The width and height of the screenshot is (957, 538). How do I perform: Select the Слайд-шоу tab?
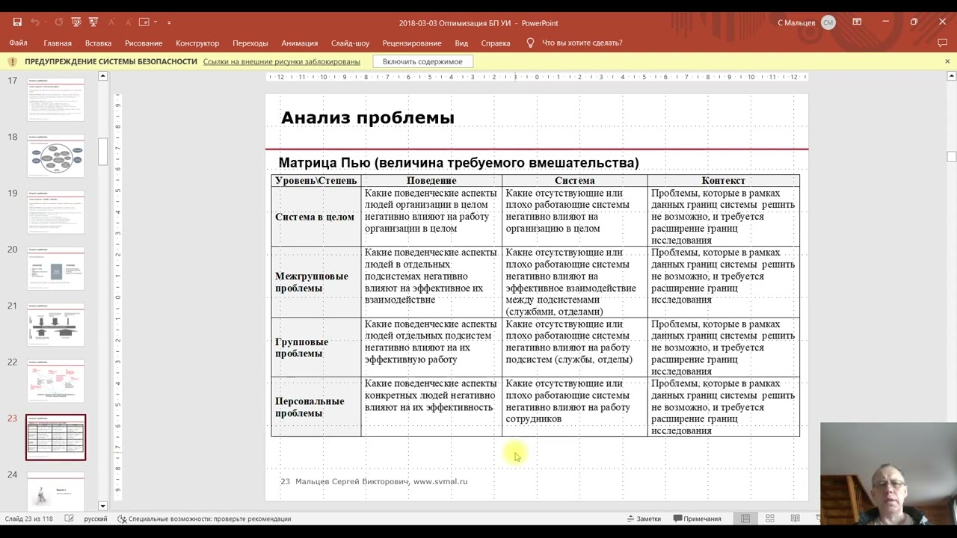350,43
